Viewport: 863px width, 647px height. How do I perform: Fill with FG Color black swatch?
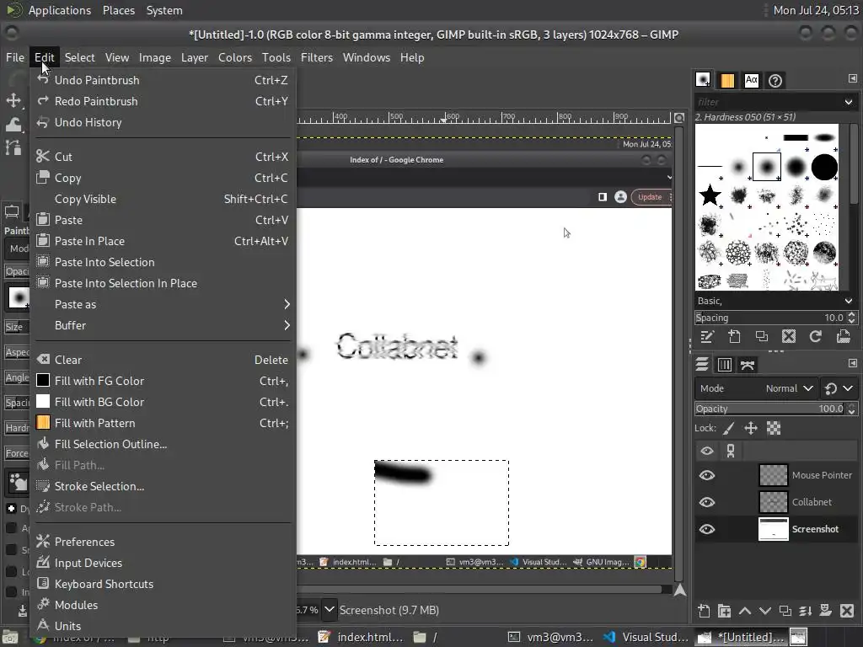[43, 381]
